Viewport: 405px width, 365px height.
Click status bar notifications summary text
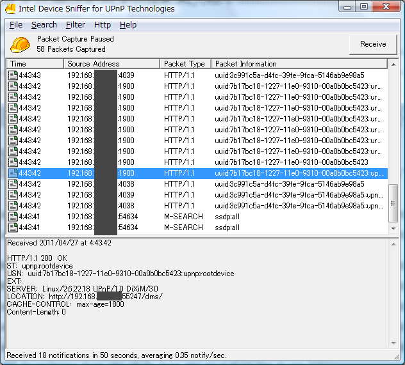(117, 355)
